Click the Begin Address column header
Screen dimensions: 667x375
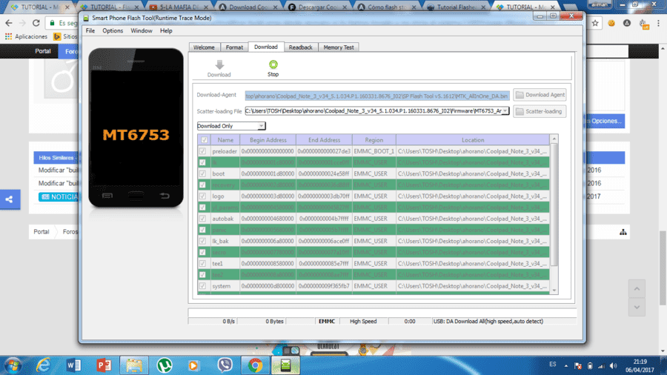[x=268, y=140]
